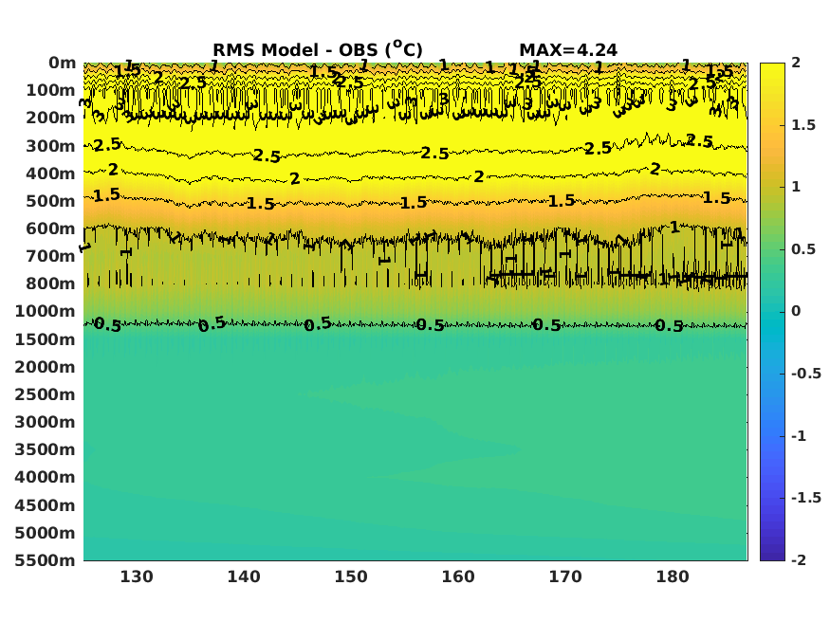Choose the colorbar tick label '-1.5'
Image resolution: width=830 pixels, height=622 pixels.
(x=806, y=498)
